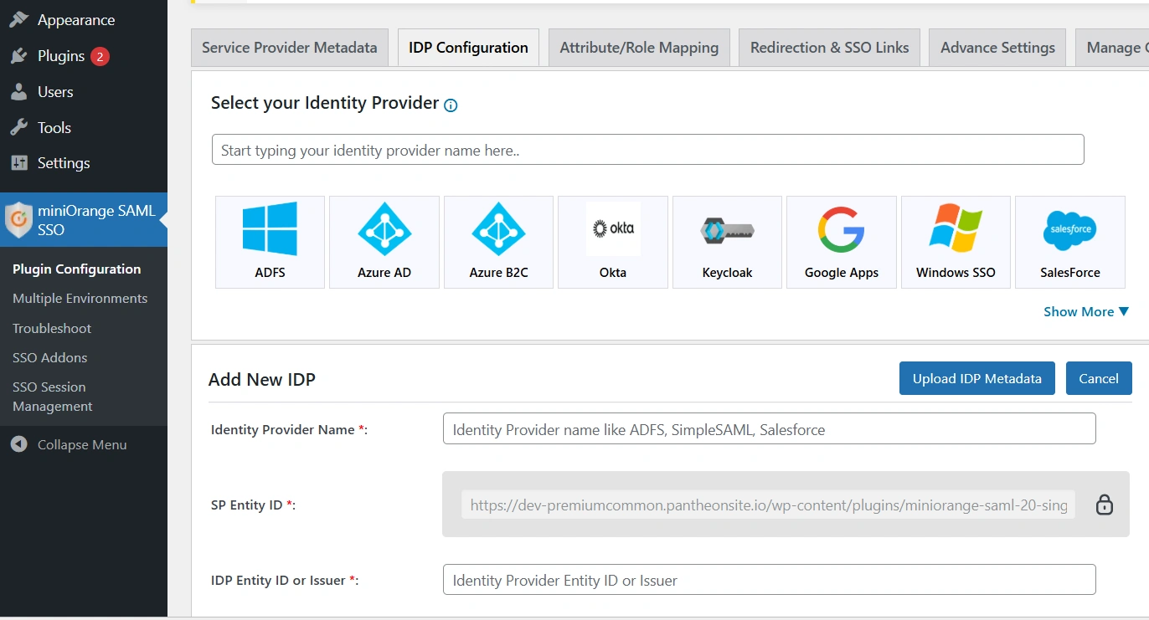Go to SSO Session Management submenu
Image resolution: width=1149 pixels, height=620 pixels.
tap(53, 397)
